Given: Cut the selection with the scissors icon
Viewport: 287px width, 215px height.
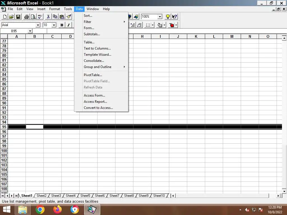Looking at the screenshot, I should coord(48,17).
